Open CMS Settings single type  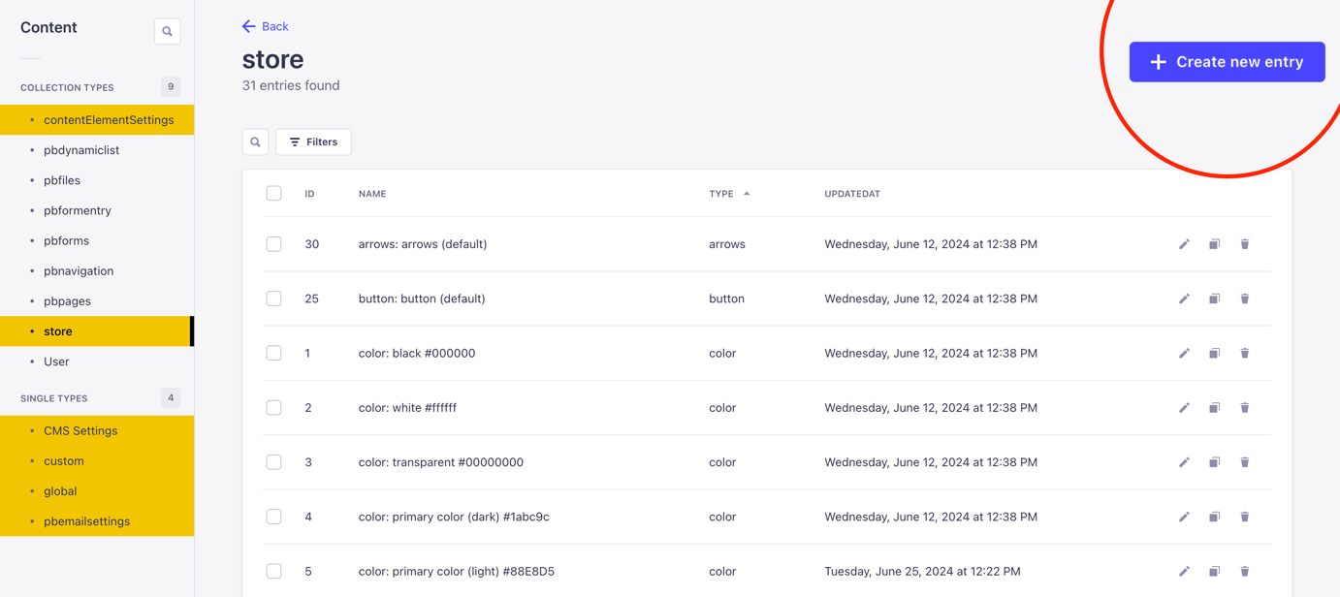[x=80, y=431]
